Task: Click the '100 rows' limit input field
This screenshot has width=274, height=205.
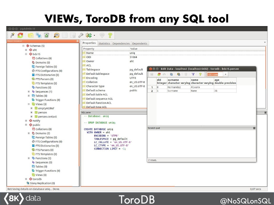Action: [x=215, y=74]
